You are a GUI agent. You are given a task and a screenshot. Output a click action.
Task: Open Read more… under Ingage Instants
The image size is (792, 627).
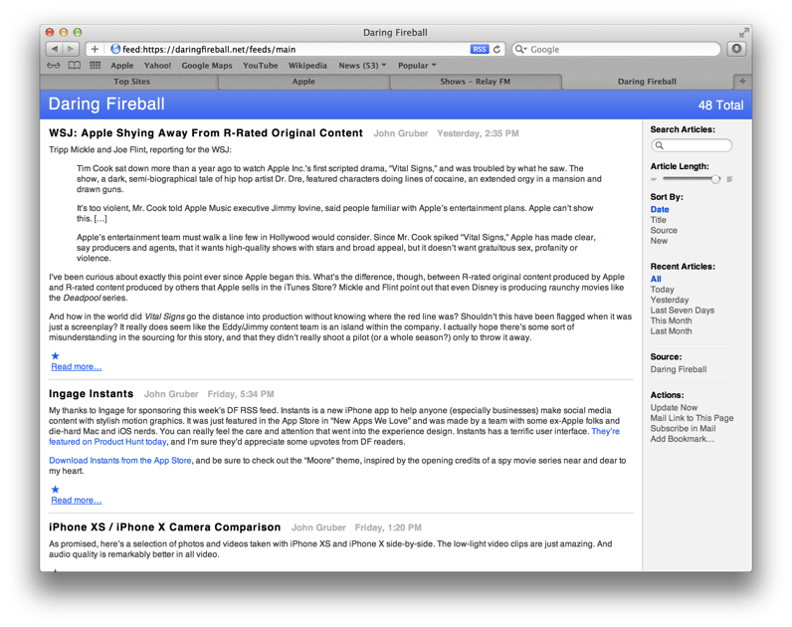(77, 501)
